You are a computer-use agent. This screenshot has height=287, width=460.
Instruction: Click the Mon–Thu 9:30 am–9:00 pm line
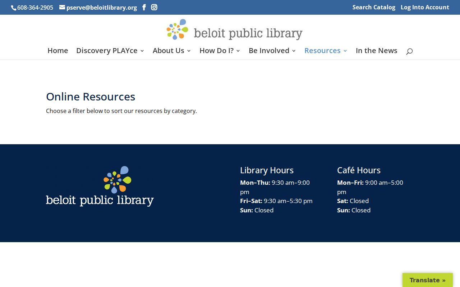275,187
